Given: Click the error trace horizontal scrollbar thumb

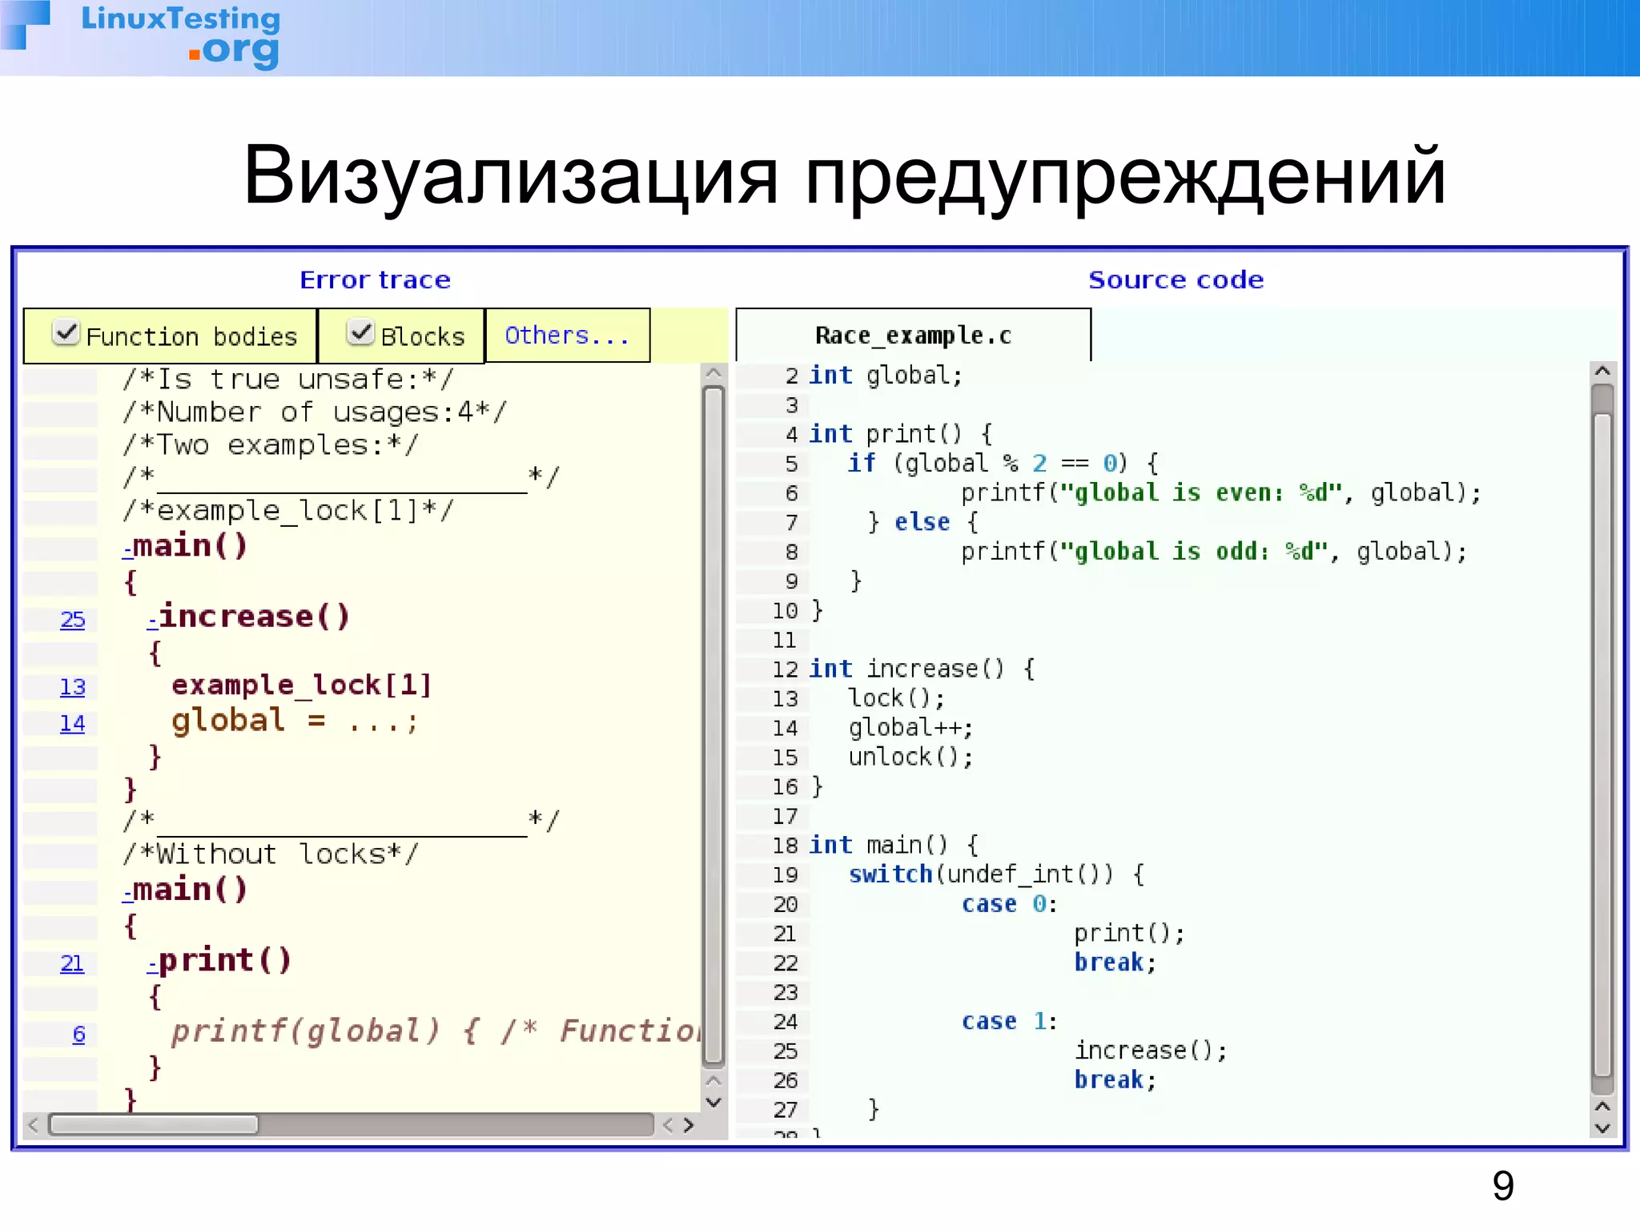Looking at the screenshot, I should point(154,1125).
